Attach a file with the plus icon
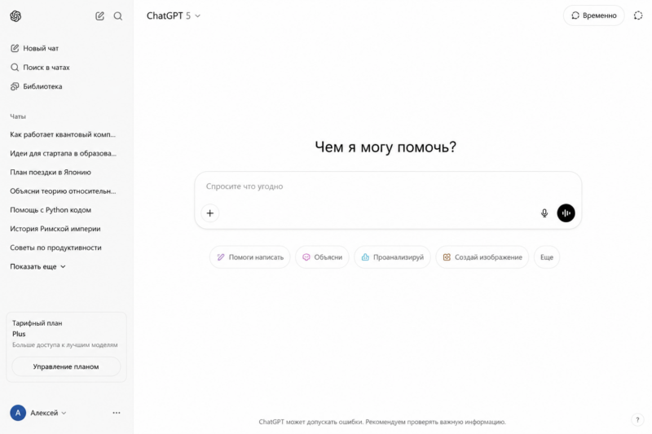 click(x=210, y=213)
